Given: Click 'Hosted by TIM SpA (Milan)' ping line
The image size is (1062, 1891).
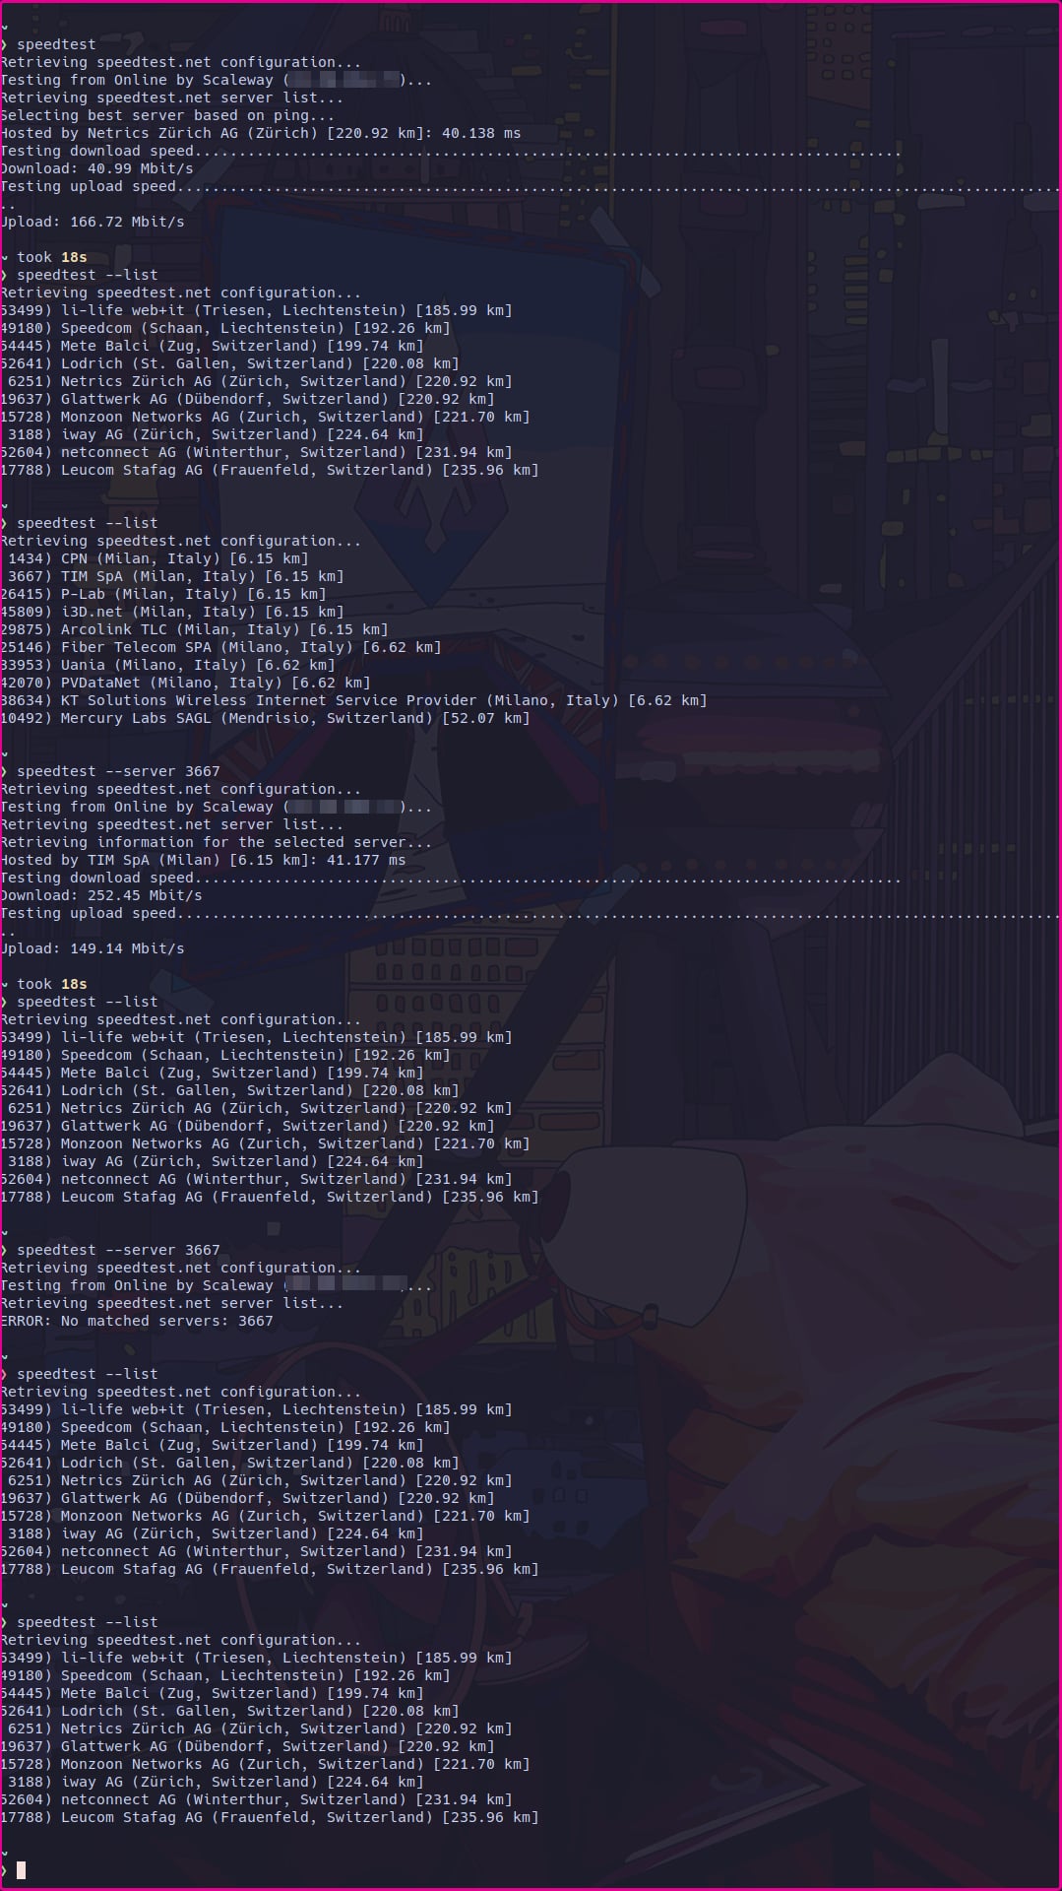Looking at the screenshot, I should [x=203, y=860].
